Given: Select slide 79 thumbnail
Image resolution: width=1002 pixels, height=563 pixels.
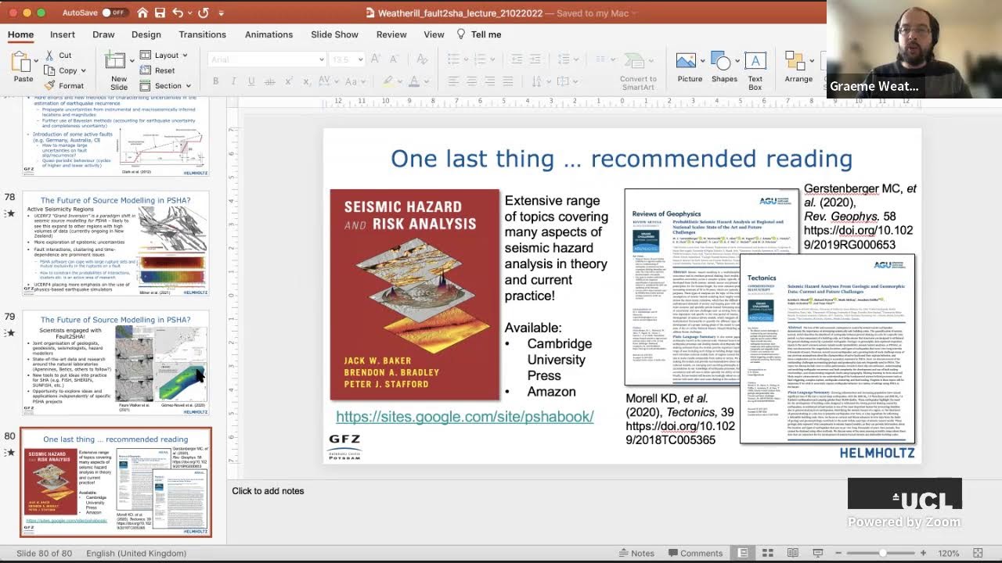Looking at the screenshot, I should 116,362.
